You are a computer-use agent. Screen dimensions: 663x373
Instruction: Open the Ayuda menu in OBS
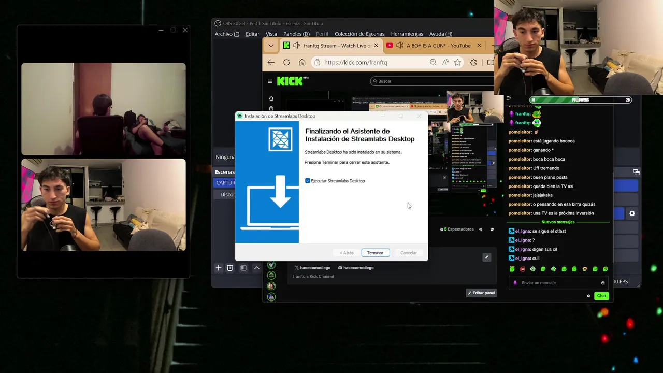pyautogui.click(x=441, y=34)
